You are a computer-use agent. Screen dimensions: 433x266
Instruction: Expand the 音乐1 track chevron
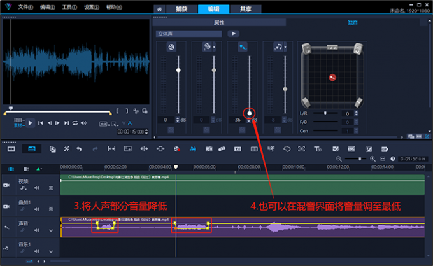pyautogui.click(x=51, y=251)
